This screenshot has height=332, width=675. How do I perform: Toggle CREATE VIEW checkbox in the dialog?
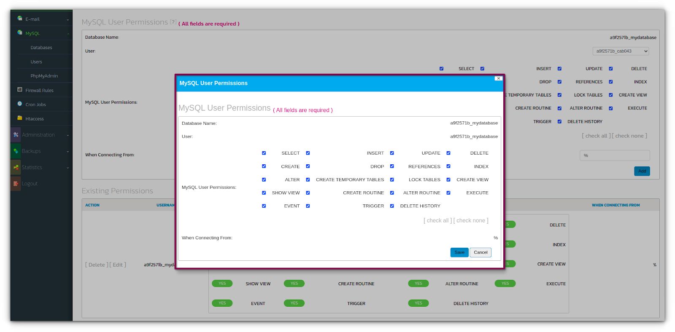pyautogui.click(x=448, y=179)
